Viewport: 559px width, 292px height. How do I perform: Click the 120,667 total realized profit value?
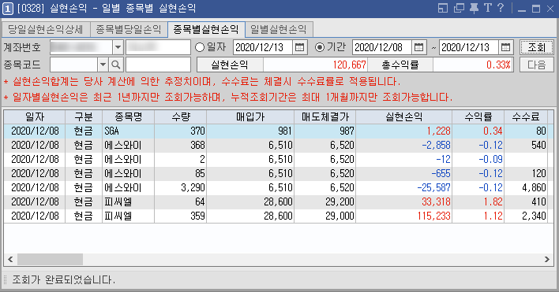pyautogui.click(x=315, y=65)
